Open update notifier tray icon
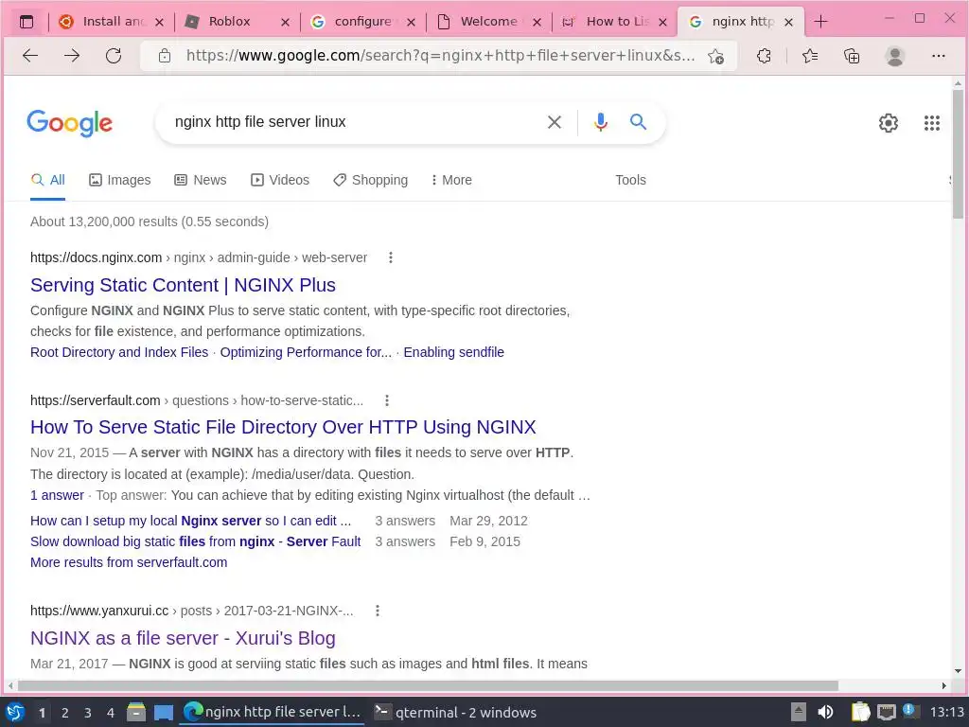This screenshot has height=727, width=969. 909,711
